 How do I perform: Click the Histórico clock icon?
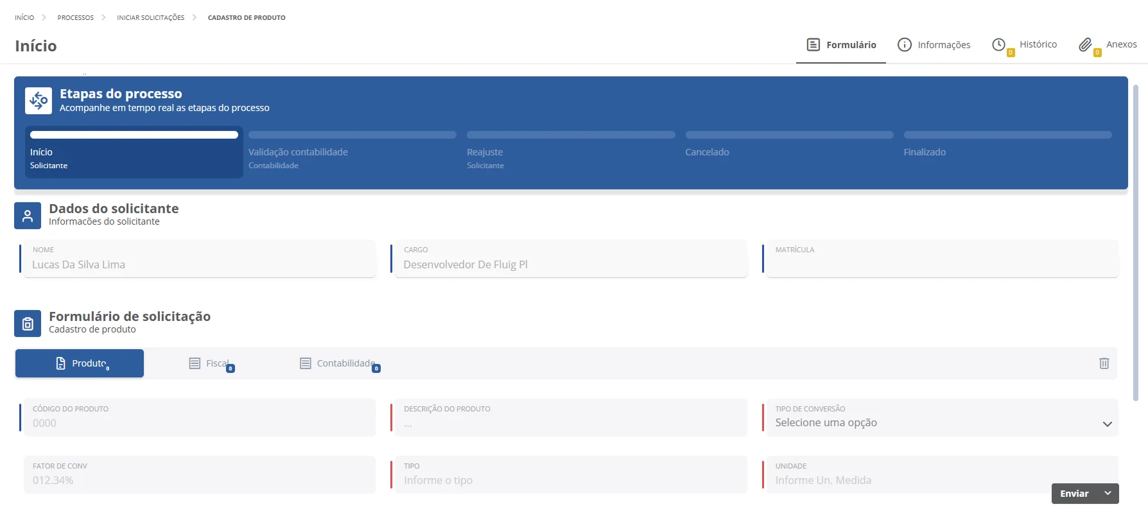[999, 44]
